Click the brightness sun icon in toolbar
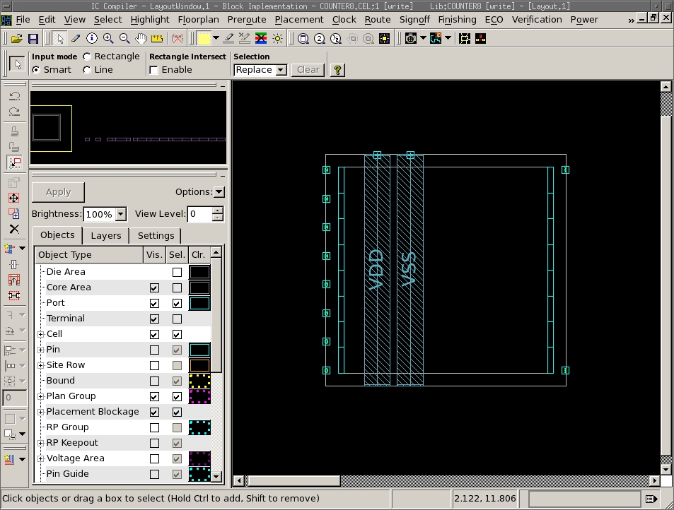 click(x=277, y=38)
